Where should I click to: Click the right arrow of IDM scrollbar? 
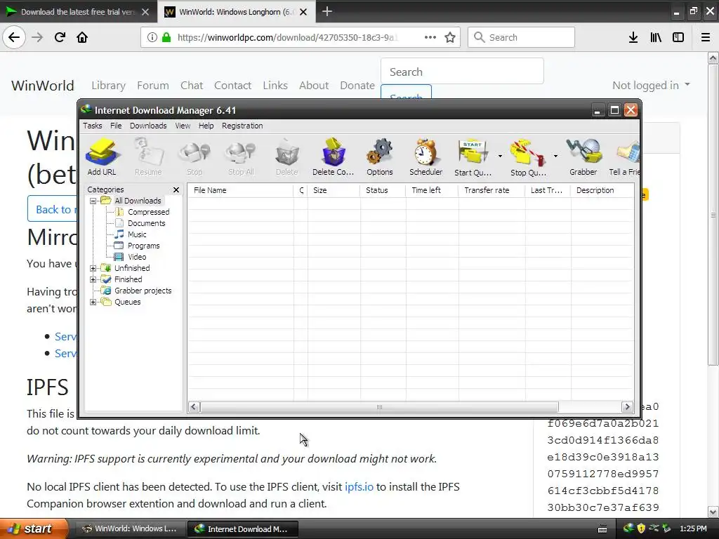click(627, 407)
